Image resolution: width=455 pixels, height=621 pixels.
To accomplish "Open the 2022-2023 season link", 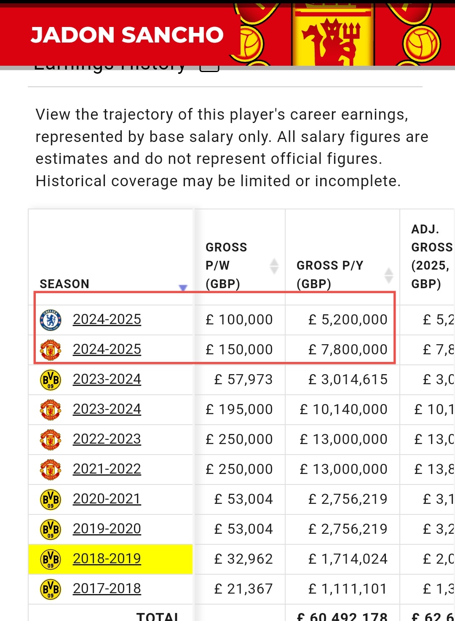I will point(107,439).
